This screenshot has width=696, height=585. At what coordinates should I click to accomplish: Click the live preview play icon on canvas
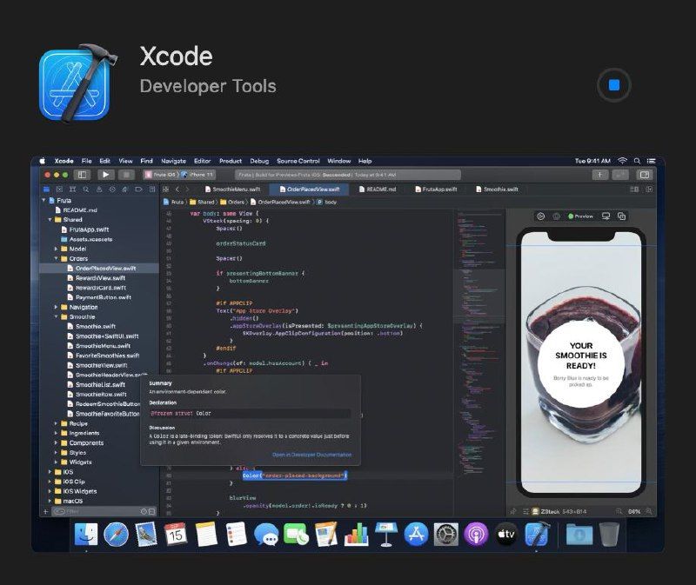(x=540, y=216)
